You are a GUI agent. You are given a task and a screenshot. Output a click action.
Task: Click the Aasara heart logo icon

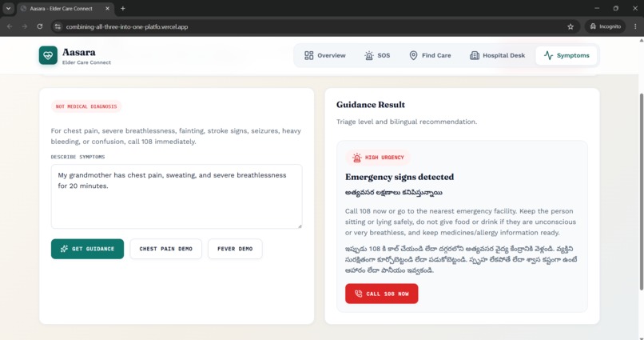(48, 55)
